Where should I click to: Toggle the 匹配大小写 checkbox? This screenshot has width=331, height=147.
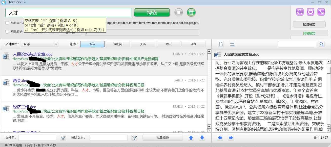pyautogui.click(x=7, y=23)
